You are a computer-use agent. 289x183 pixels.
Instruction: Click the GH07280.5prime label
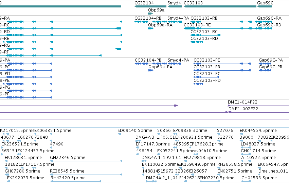coord(22,171)
